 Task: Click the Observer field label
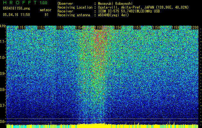pos(65,4)
